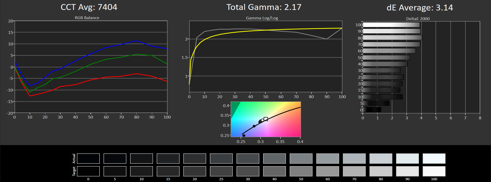Viewport: 491px width, 182px height.
Task: Select the Target swatch labeled 80
Action: 381,171
